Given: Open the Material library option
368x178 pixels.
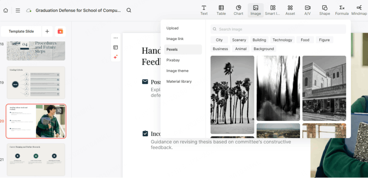Looking at the screenshot, I should pyautogui.click(x=179, y=82).
